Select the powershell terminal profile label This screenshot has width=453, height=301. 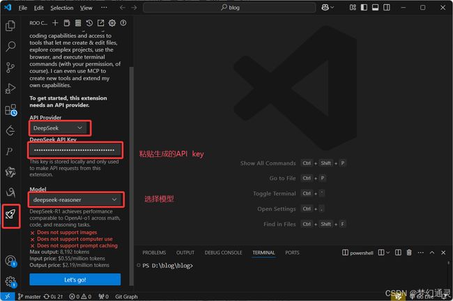pos(358,253)
